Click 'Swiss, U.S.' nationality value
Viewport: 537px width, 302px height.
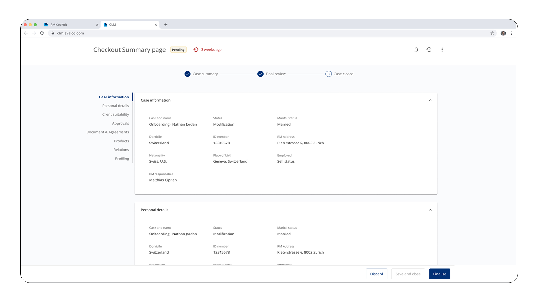pos(158,161)
